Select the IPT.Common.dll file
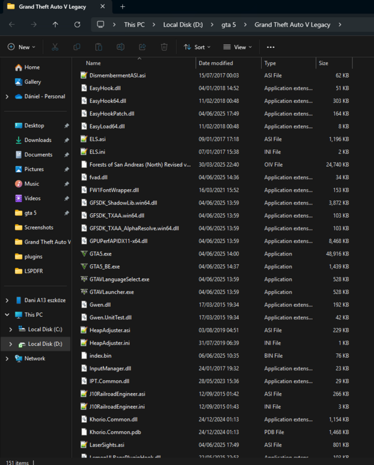The height and width of the screenshot is (465, 374). pyautogui.click(x=109, y=381)
